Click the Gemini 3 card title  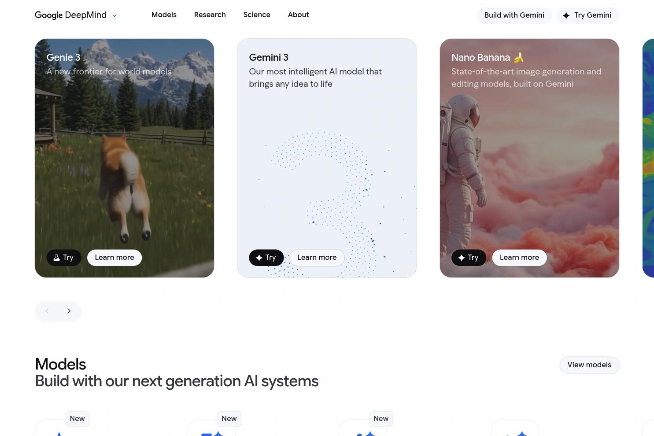tap(269, 57)
